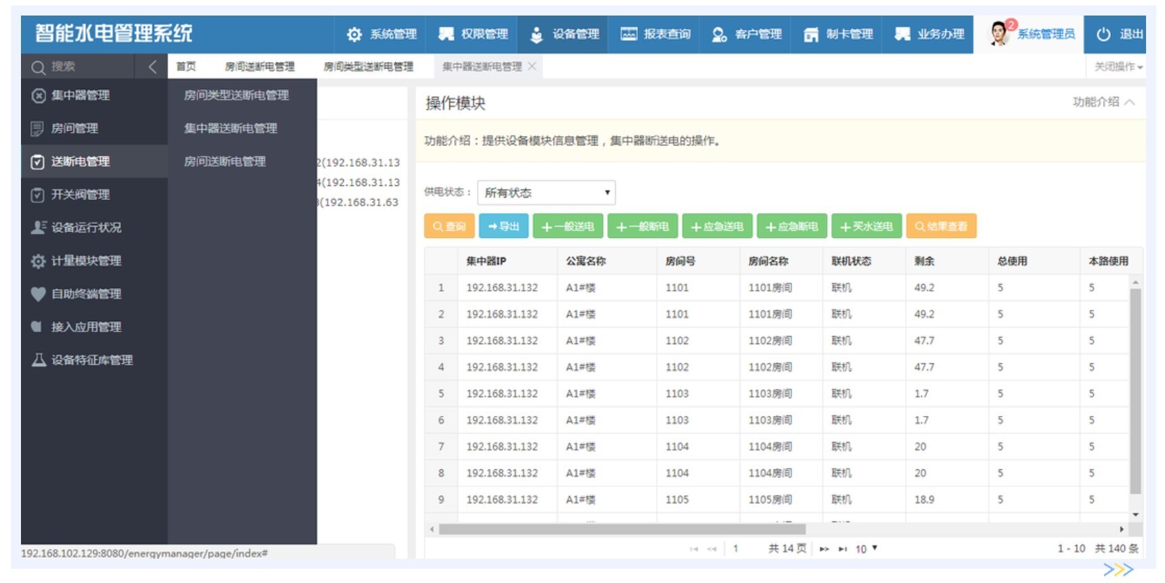The width and height of the screenshot is (1165, 583).
Task: Click the orange 查询 button
Action: pos(449,227)
